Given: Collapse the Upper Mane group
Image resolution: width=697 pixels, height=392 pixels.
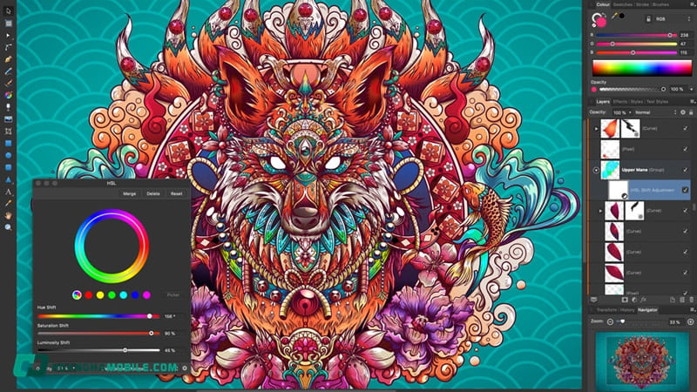Looking at the screenshot, I should coord(596,170).
